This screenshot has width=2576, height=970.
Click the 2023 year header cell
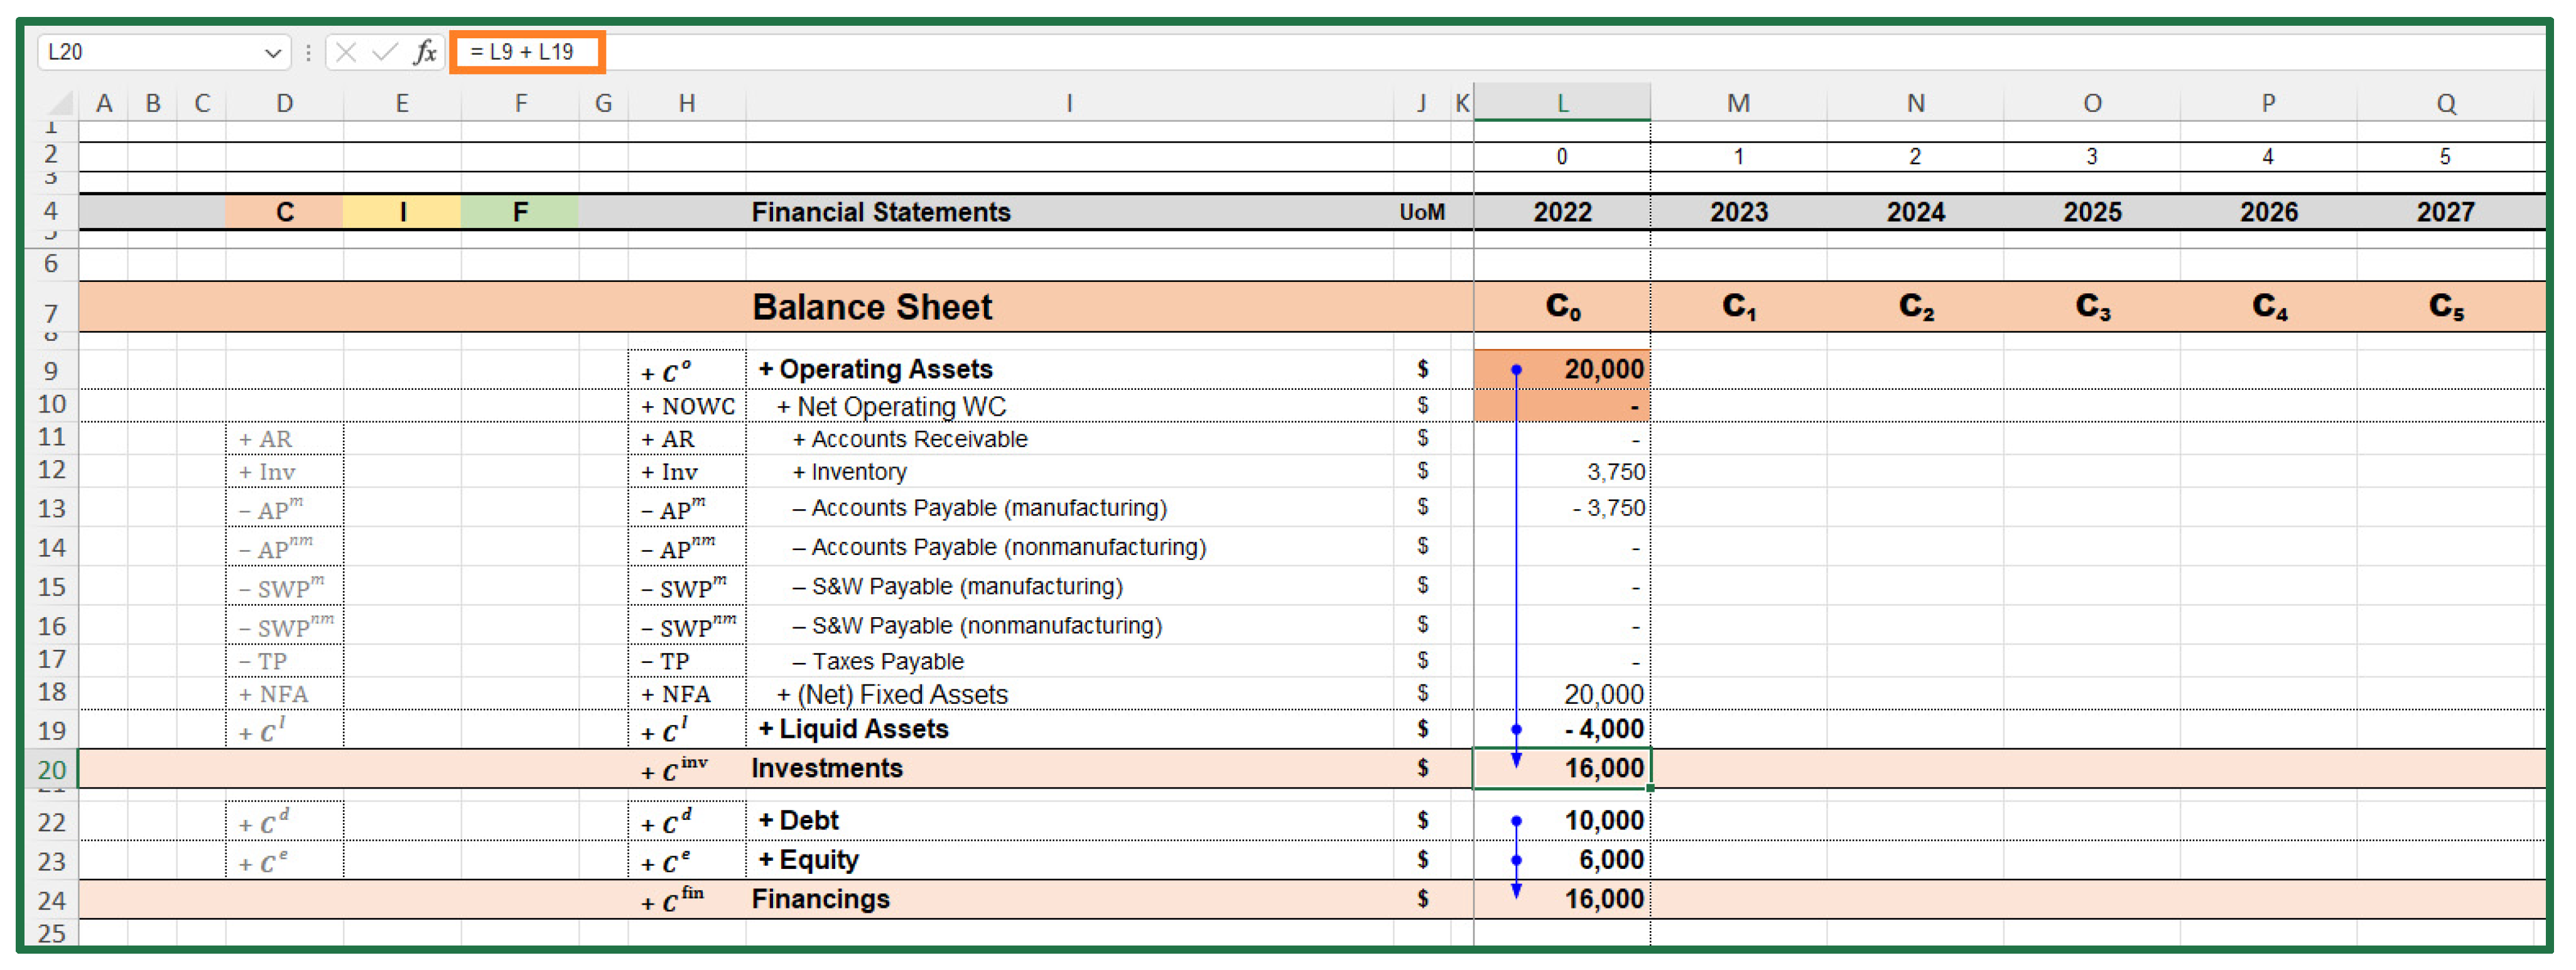click(x=1738, y=212)
